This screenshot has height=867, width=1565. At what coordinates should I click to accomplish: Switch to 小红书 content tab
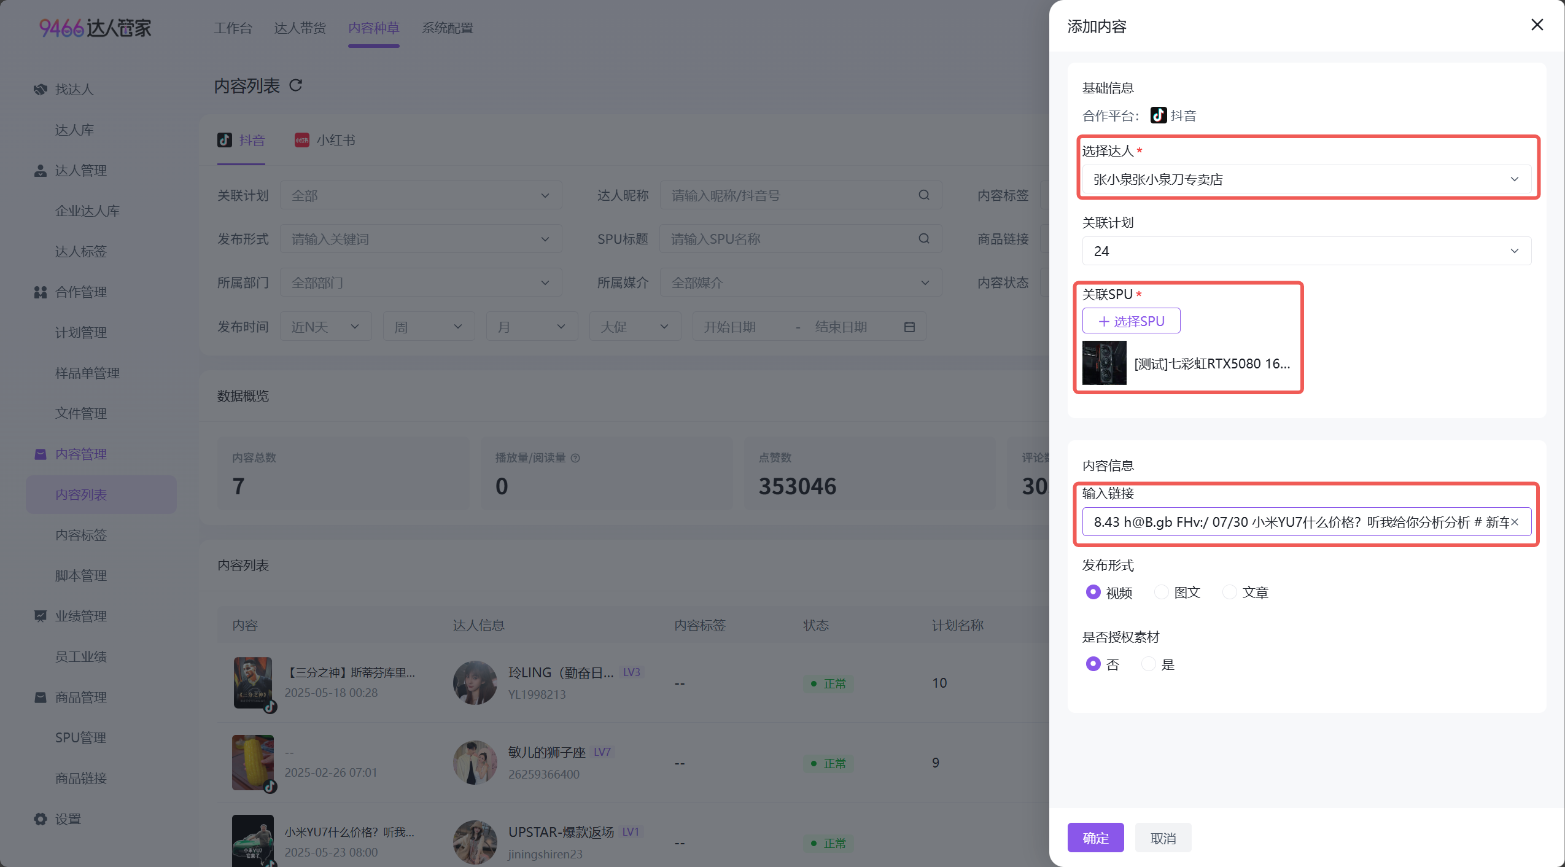325,140
